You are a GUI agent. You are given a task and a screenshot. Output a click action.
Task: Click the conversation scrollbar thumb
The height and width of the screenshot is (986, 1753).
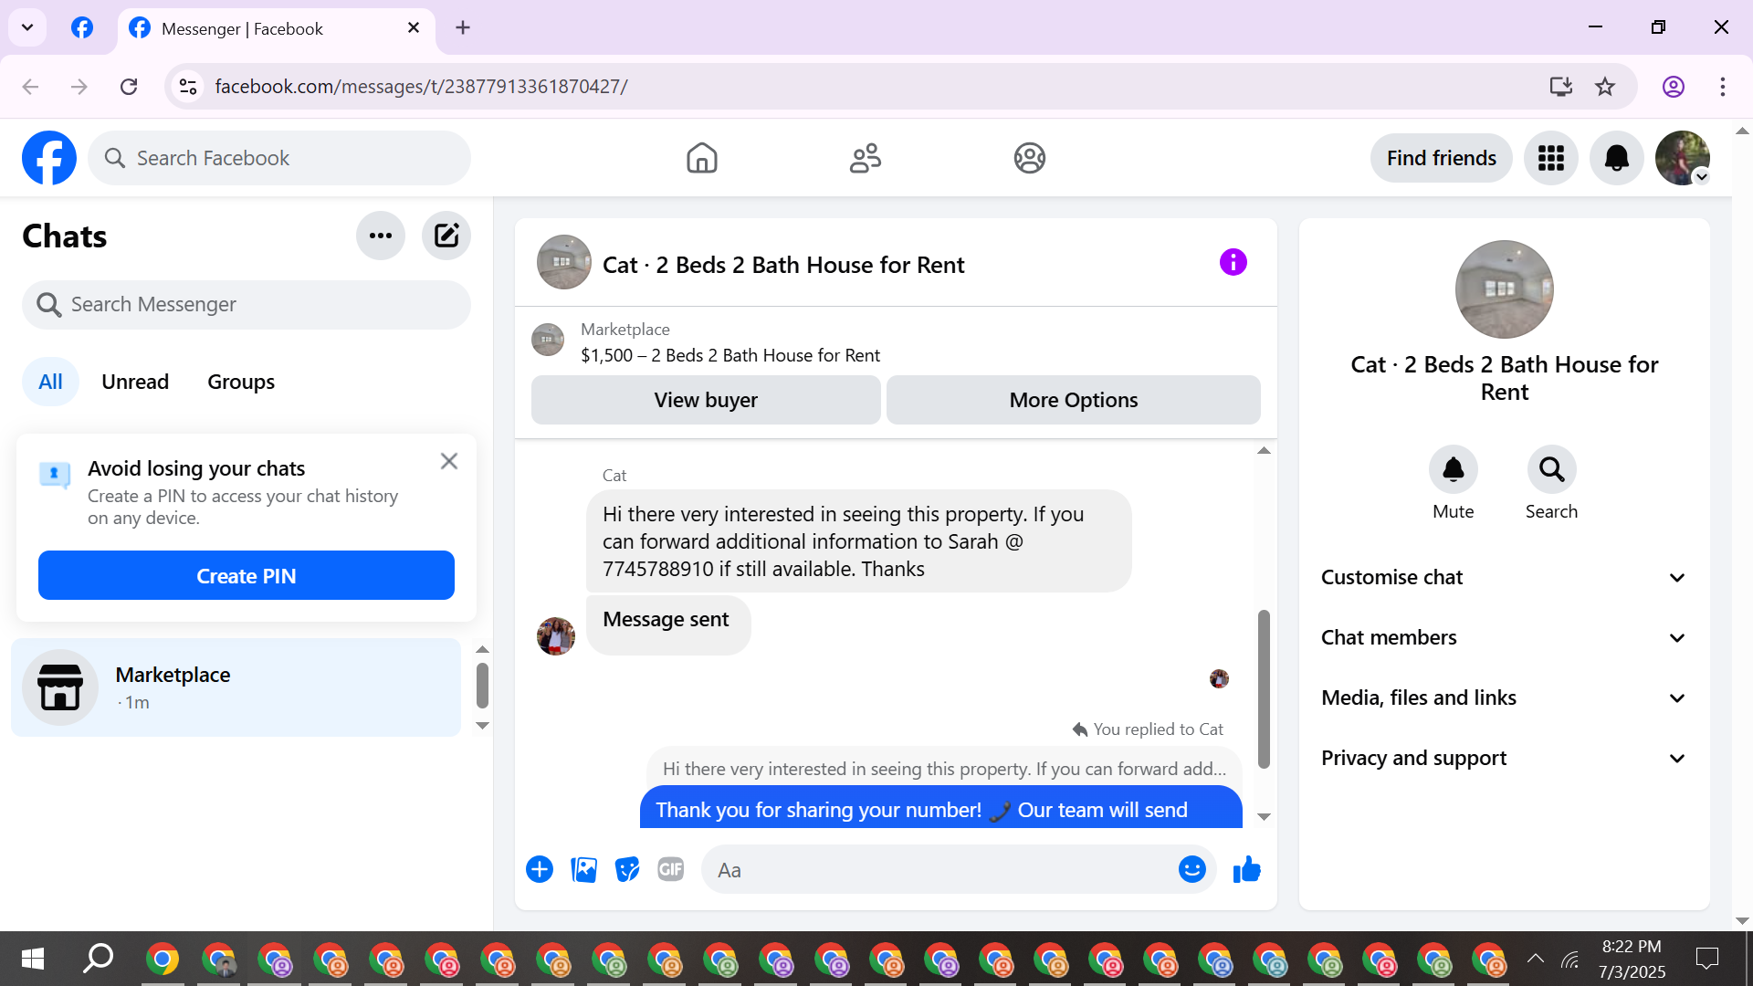coord(1264,689)
